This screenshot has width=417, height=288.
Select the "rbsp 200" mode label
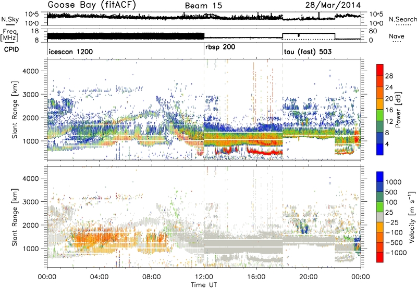220,47
